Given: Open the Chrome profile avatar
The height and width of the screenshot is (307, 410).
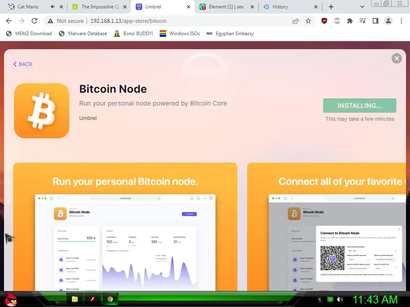Looking at the screenshot, I should (388, 21).
